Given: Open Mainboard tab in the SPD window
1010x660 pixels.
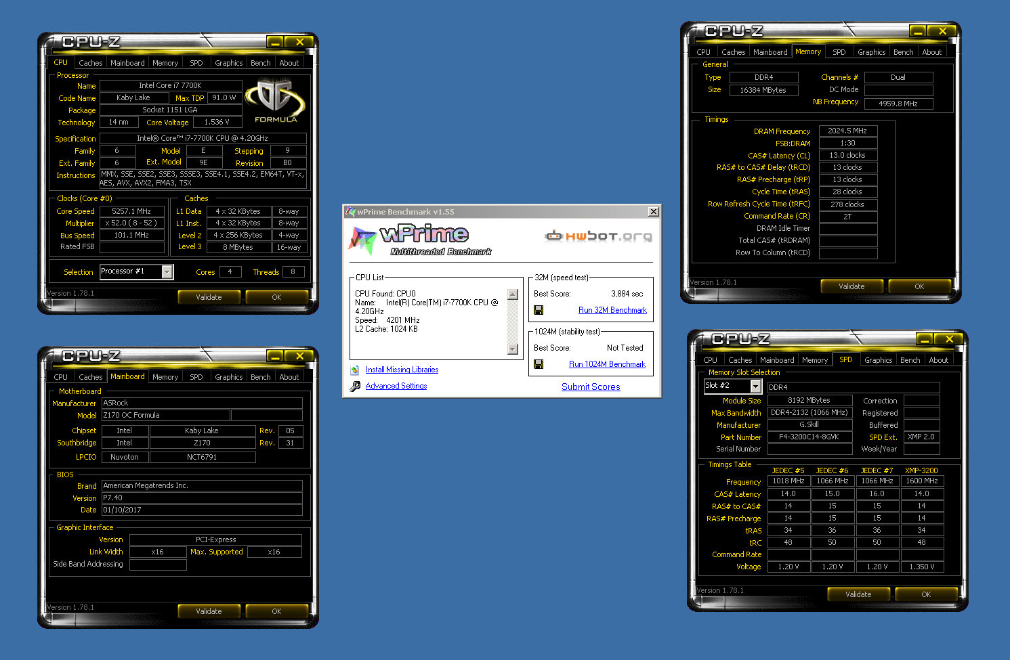Looking at the screenshot, I should pyautogui.click(x=777, y=360).
